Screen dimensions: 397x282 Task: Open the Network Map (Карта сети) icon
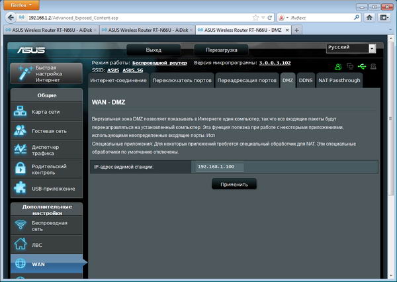pyautogui.click(x=20, y=111)
